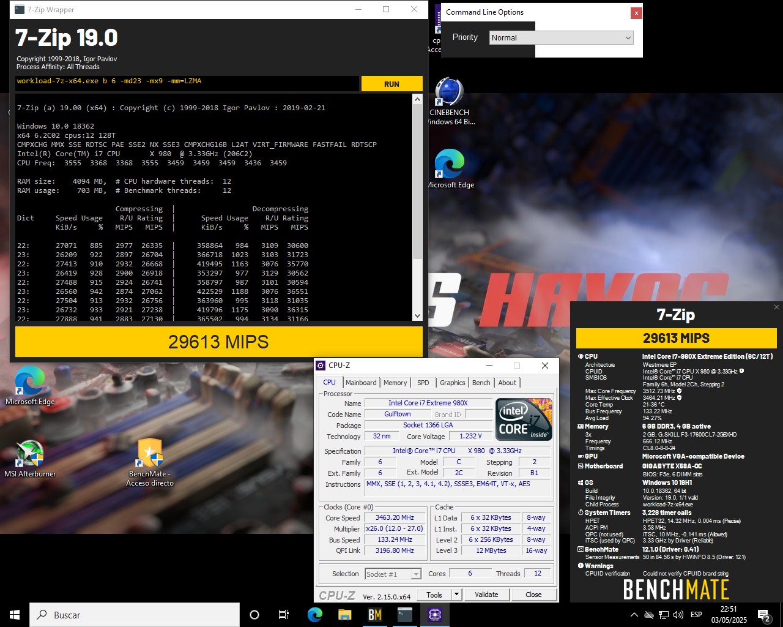Click CPUID info icon in BenchMate panel
The height and width of the screenshot is (627, 783).
tap(742, 371)
